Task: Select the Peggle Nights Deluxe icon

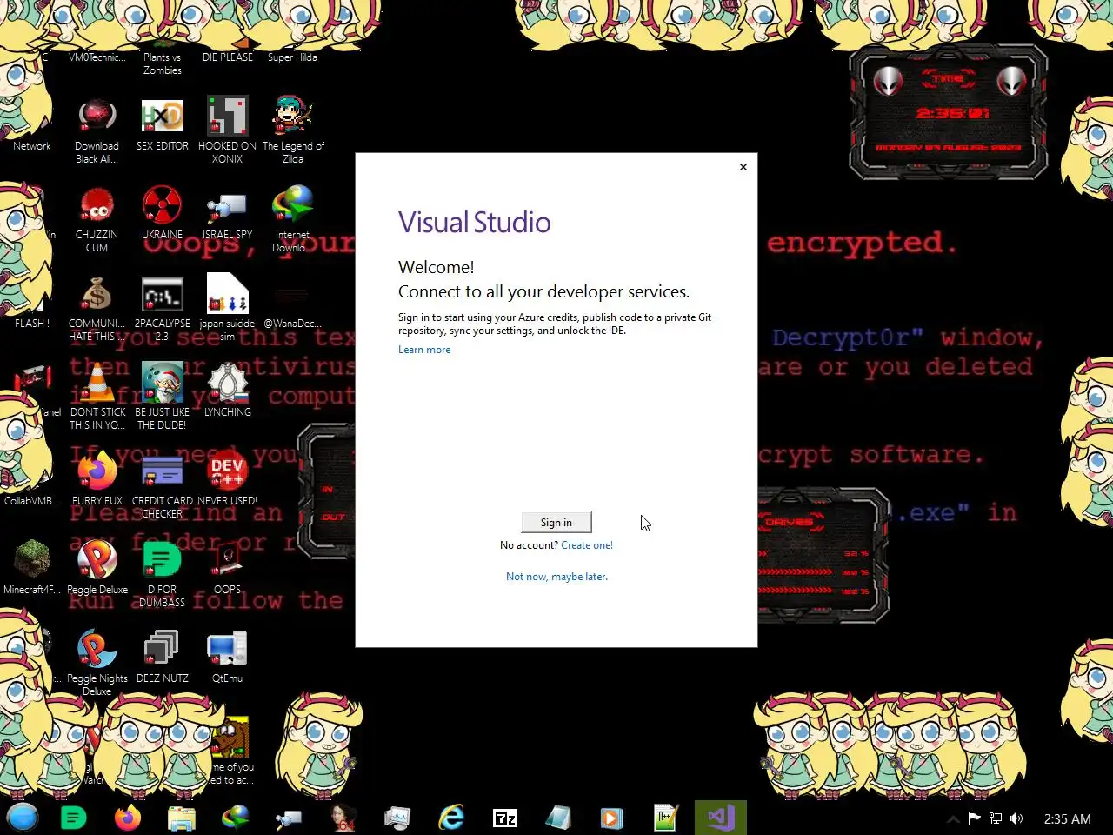Action: 97,663
